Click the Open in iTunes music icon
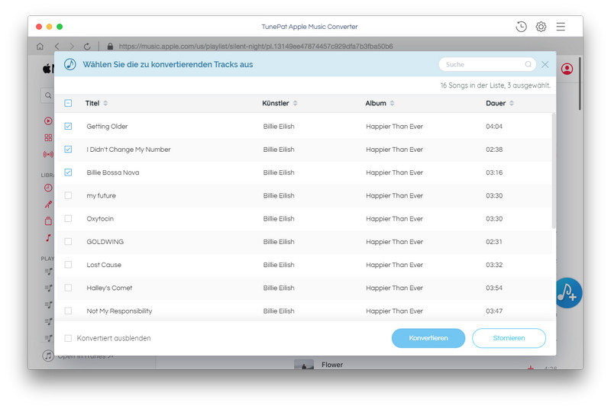 pos(48,356)
